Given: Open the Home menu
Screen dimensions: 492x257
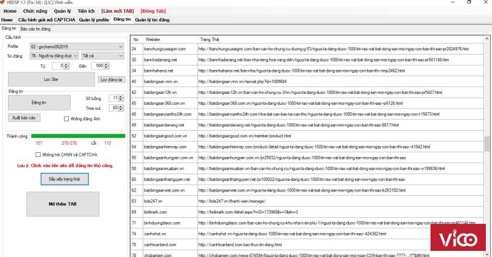Looking at the screenshot, I should [10, 11].
